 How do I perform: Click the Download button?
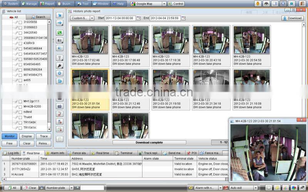pyautogui.click(x=293, y=18)
